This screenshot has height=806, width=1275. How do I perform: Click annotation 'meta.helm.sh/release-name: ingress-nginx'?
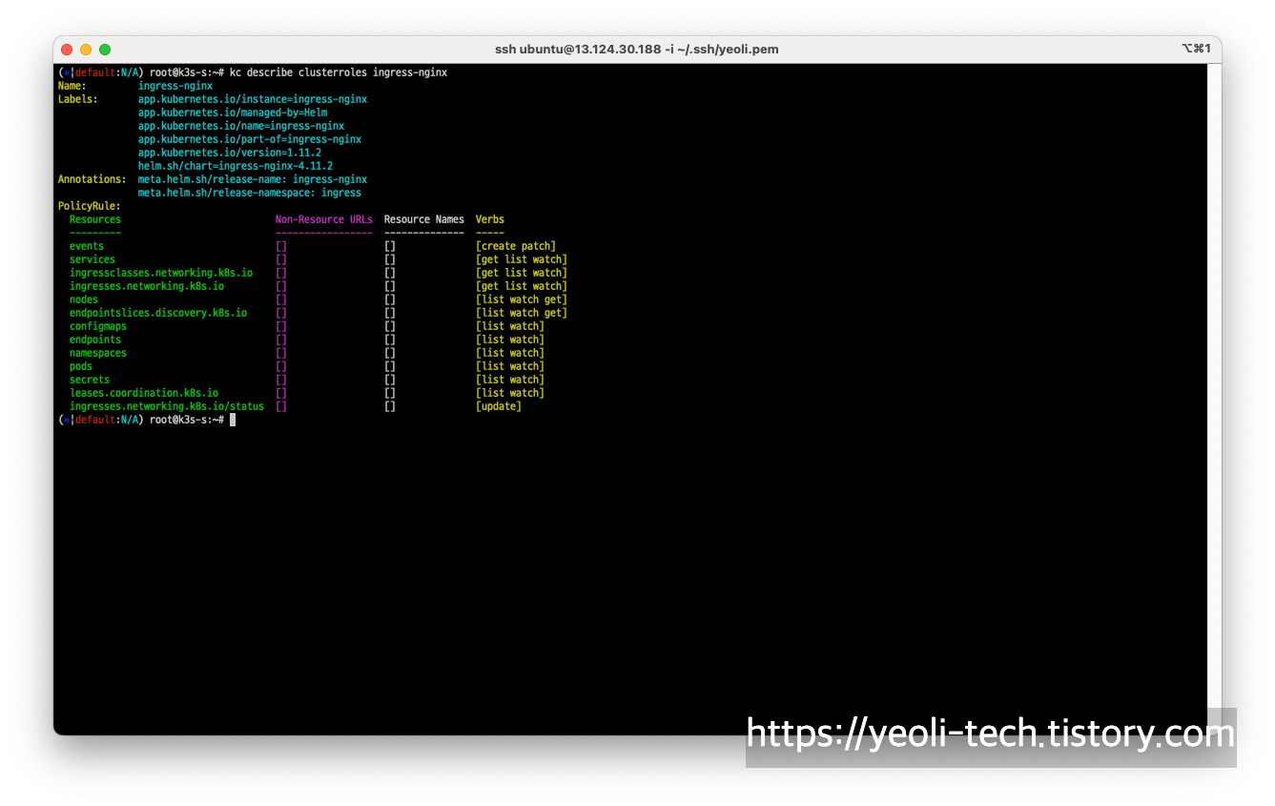coord(253,179)
